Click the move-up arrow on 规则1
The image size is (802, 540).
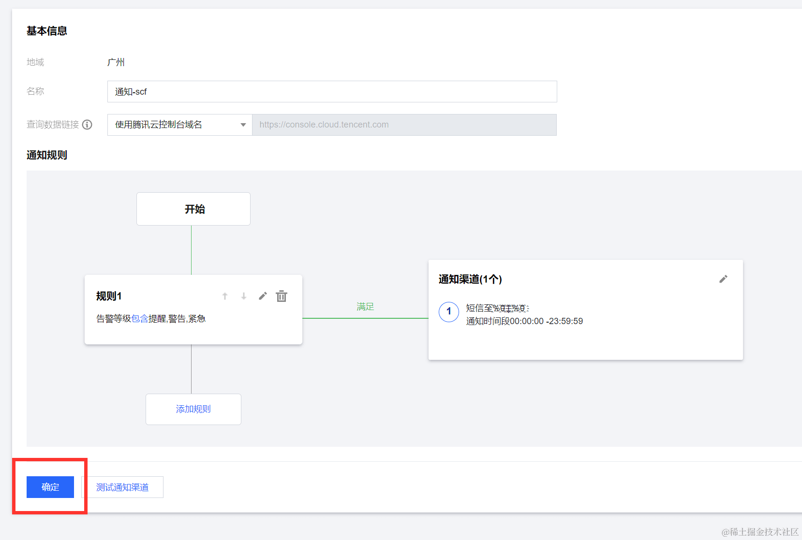(x=225, y=296)
